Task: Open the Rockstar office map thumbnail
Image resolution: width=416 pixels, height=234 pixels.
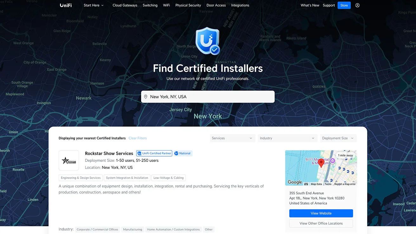Action: coord(321,168)
